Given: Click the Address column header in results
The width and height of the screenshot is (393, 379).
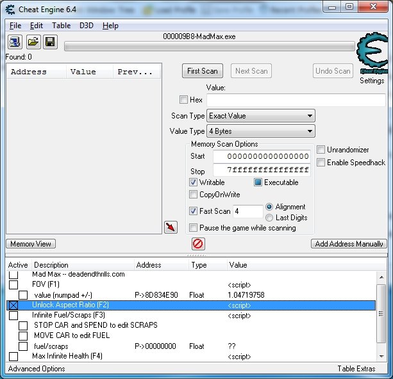Looking at the screenshot, I should coord(37,72).
